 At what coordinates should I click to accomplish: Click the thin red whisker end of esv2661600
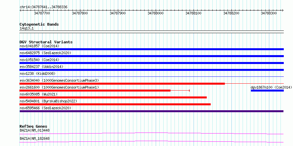click(x=189, y=91)
